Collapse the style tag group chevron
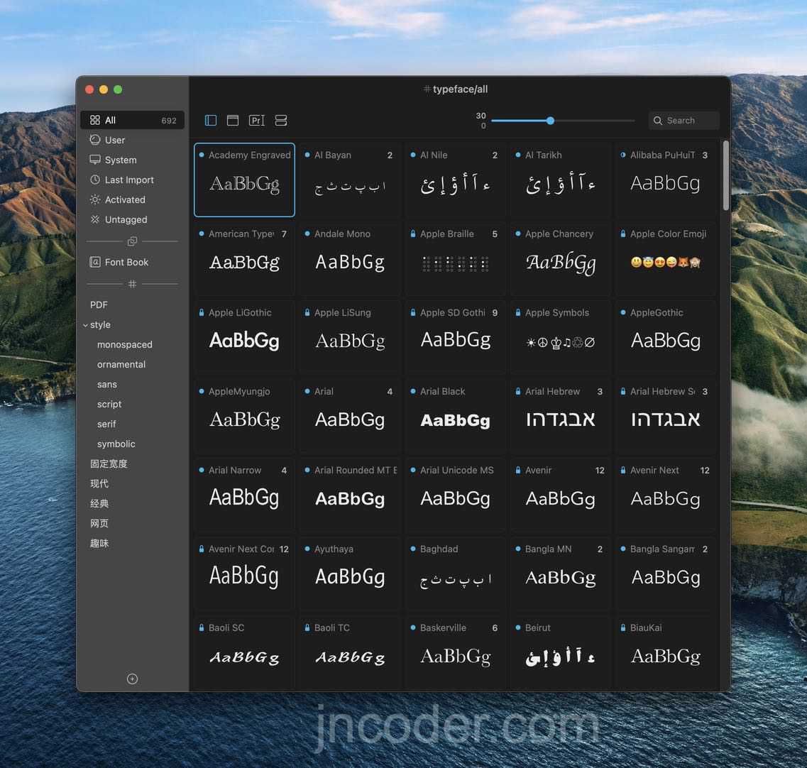The height and width of the screenshot is (768, 807). pyautogui.click(x=85, y=325)
